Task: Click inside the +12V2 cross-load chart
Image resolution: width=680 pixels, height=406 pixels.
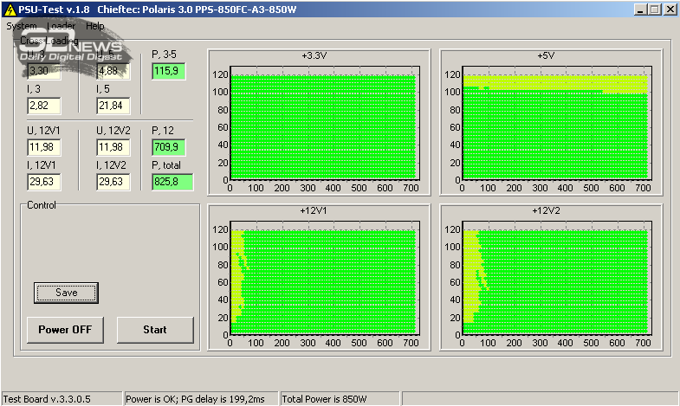Action: tap(554, 280)
